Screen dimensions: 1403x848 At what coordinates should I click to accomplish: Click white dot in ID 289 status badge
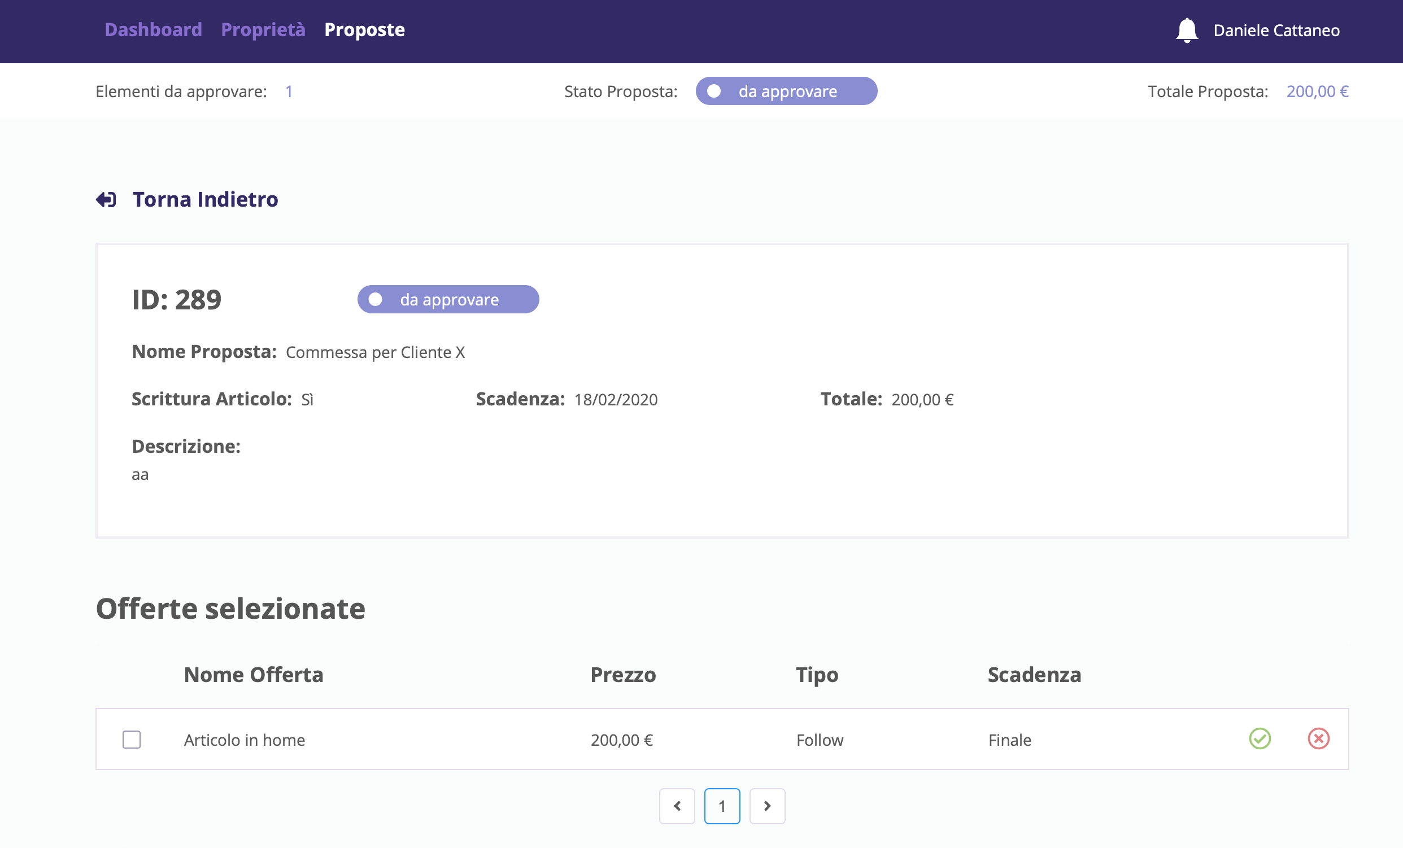[x=375, y=299]
